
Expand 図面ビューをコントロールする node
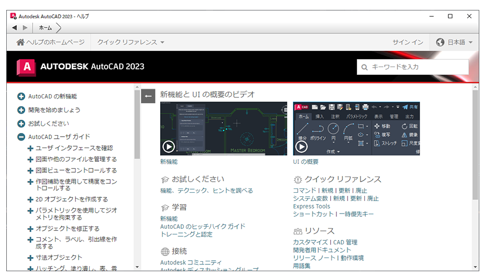[x=30, y=171]
